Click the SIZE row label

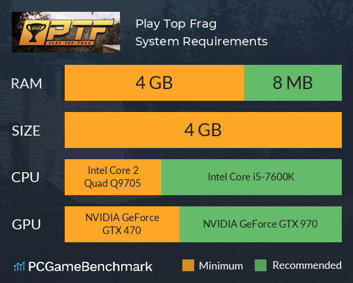point(26,131)
